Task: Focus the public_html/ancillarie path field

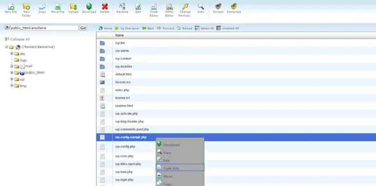Action: (x=44, y=28)
